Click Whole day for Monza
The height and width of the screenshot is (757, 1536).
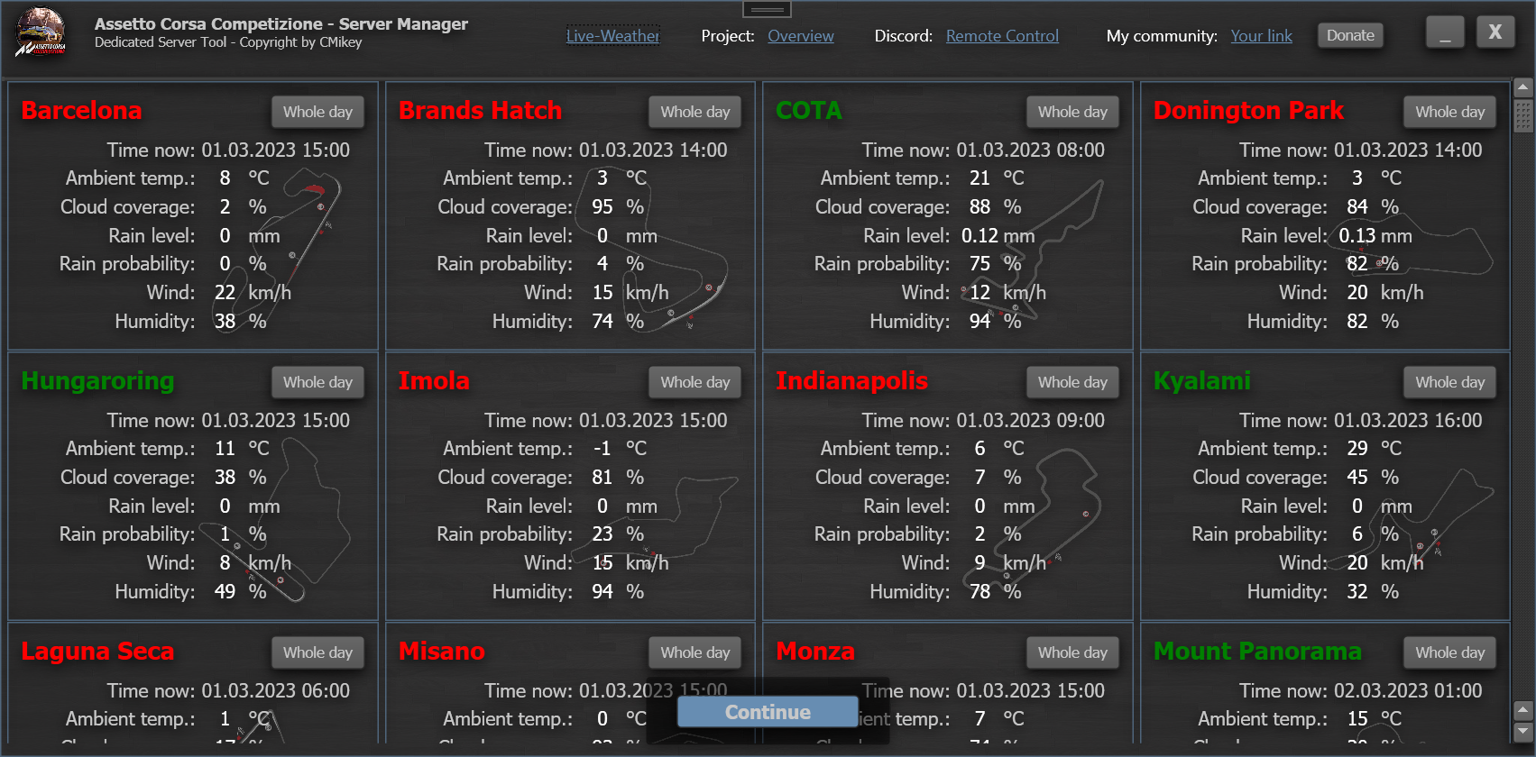[x=1072, y=652]
